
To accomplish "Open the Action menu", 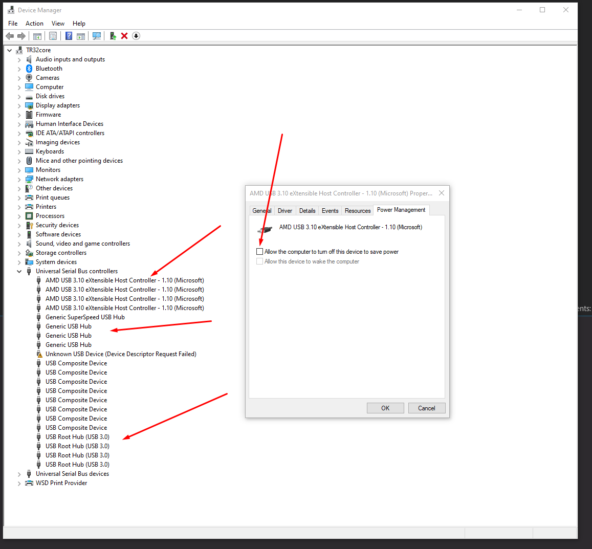I will (x=34, y=24).
